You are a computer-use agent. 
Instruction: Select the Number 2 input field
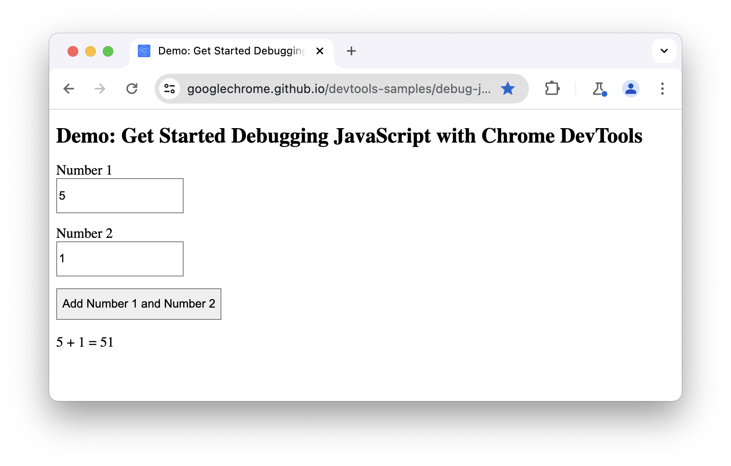coord(119,259)
